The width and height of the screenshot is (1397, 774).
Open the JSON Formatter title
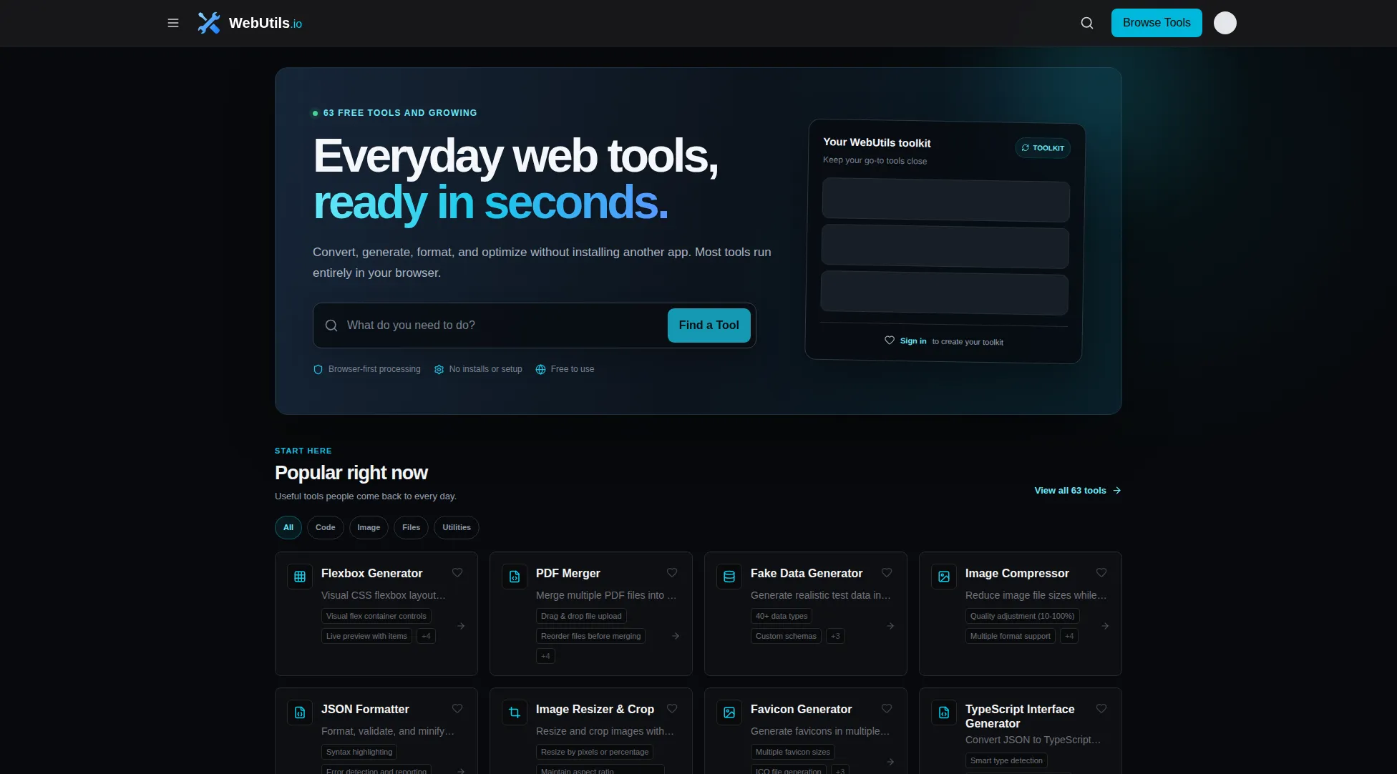click(365, 710)
